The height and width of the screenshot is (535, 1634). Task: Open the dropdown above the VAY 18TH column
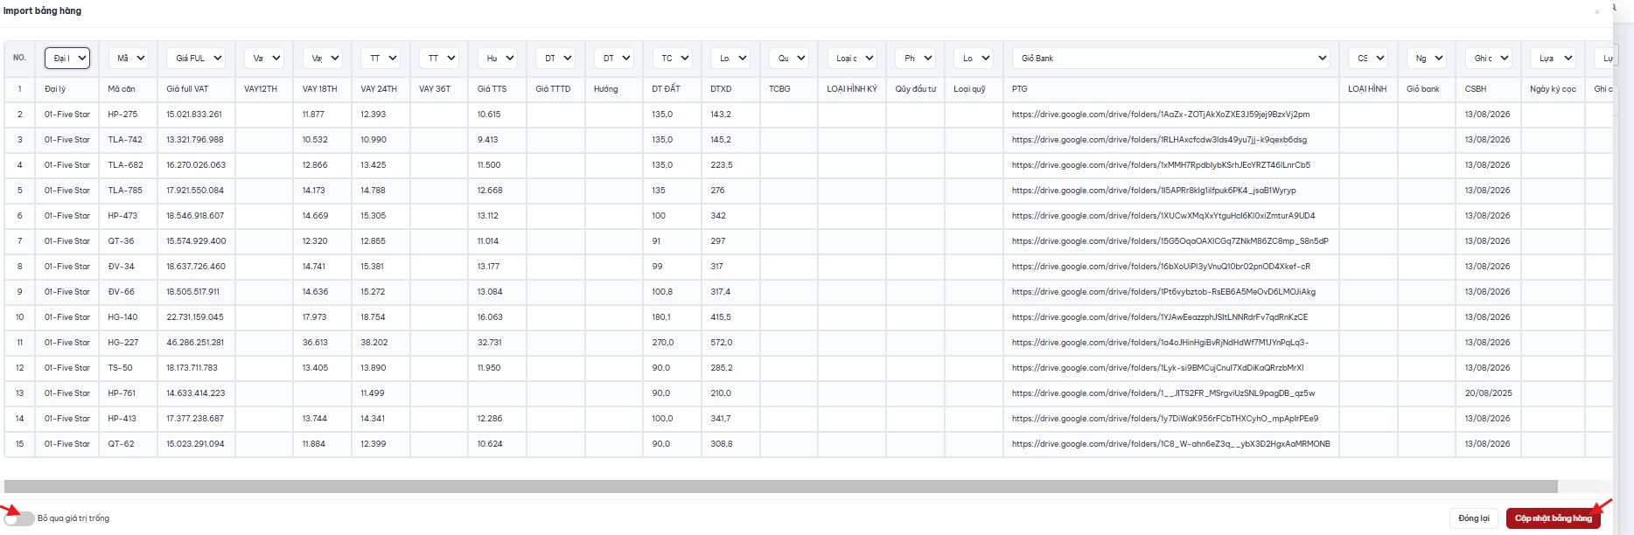[322, 58]
